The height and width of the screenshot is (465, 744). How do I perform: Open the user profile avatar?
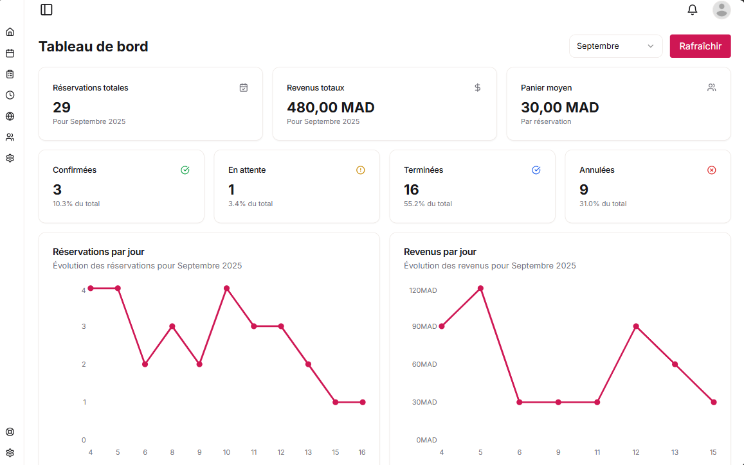721,10
